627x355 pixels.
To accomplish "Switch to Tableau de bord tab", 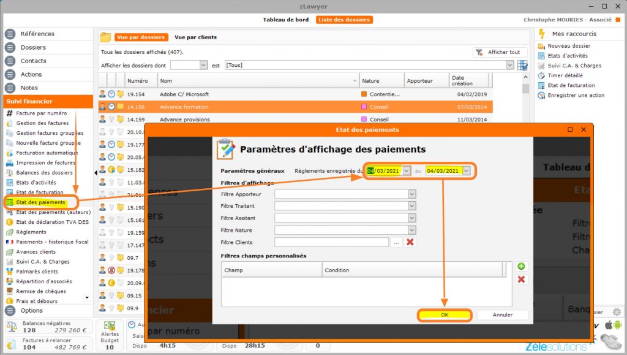I will (286, 20).
